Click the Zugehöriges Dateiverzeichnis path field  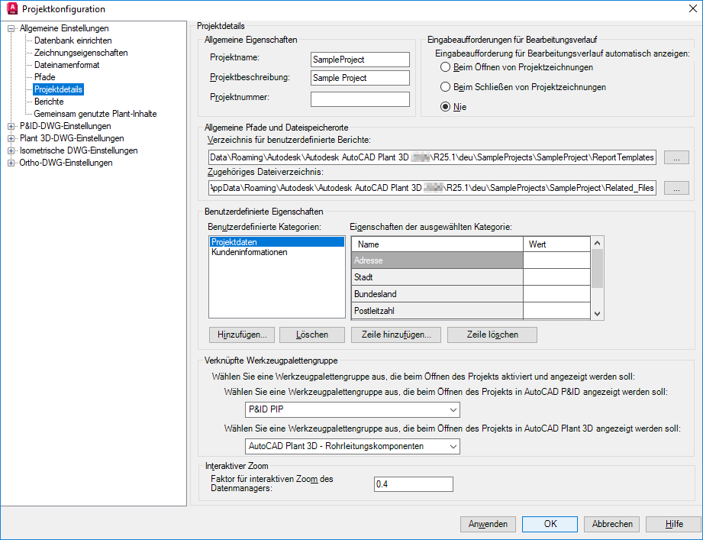(432, 188)
